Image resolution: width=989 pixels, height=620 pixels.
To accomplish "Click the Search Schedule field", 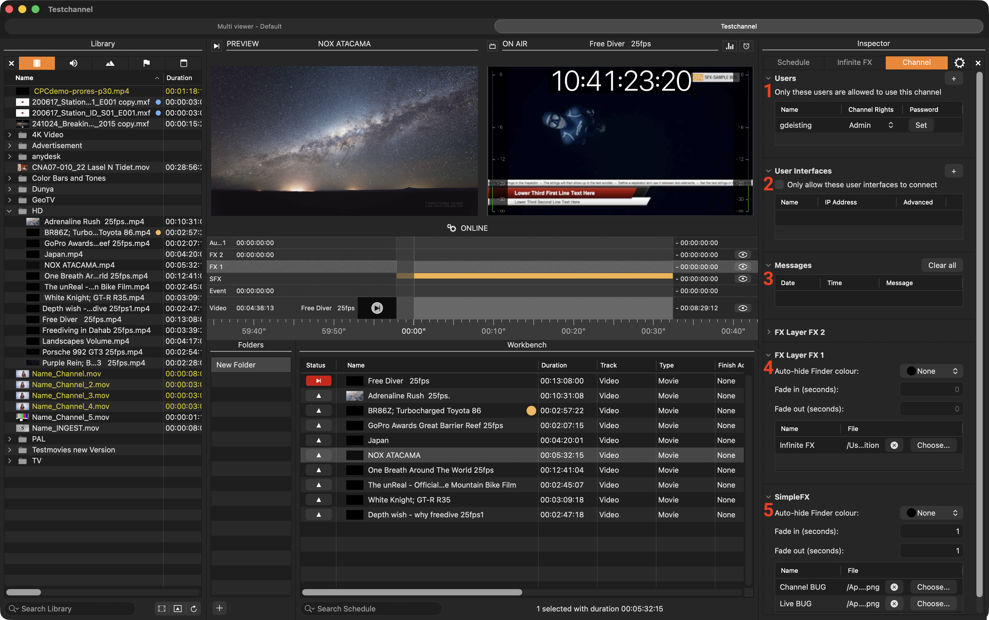I will 371,609.
